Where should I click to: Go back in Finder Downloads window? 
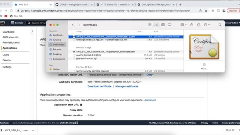click(73, 25)
